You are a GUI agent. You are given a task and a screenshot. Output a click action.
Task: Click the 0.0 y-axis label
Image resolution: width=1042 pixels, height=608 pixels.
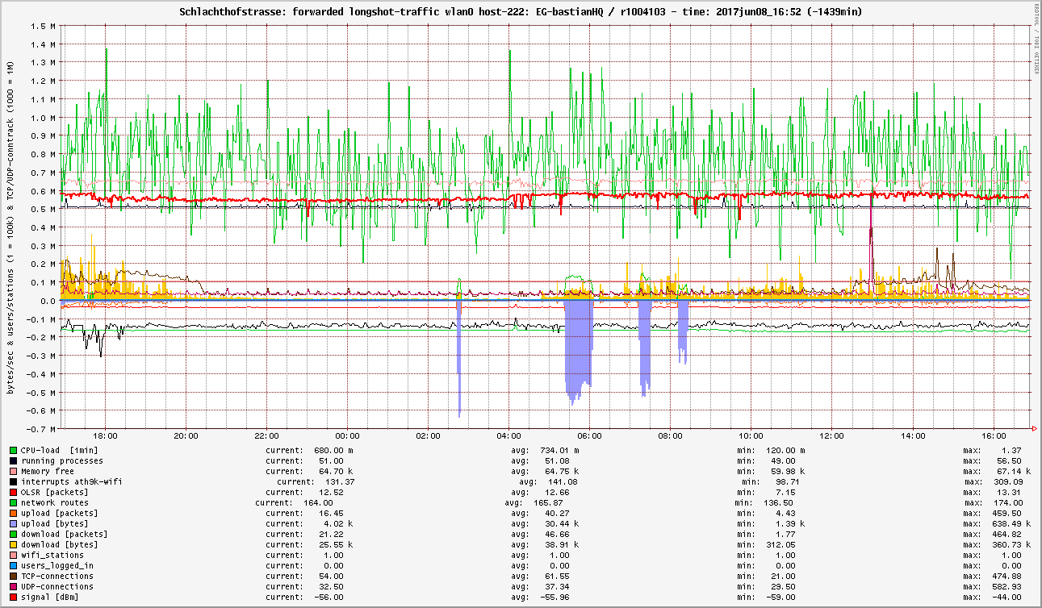[x=47, y=301]
